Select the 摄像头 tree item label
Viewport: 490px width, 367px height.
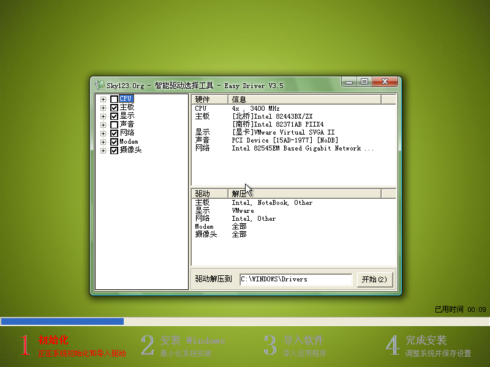[130, 150]
